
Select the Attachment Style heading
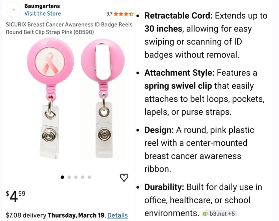pyautogui.click(x=179, y=73)
